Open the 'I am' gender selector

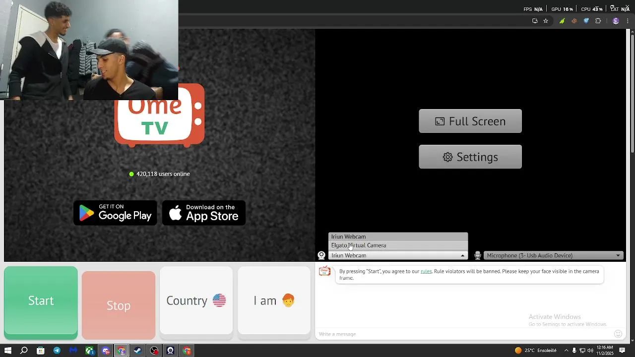point(274,300)
